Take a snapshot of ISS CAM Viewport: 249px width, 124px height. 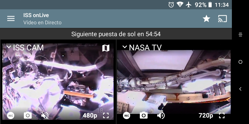tap(28, 115)
